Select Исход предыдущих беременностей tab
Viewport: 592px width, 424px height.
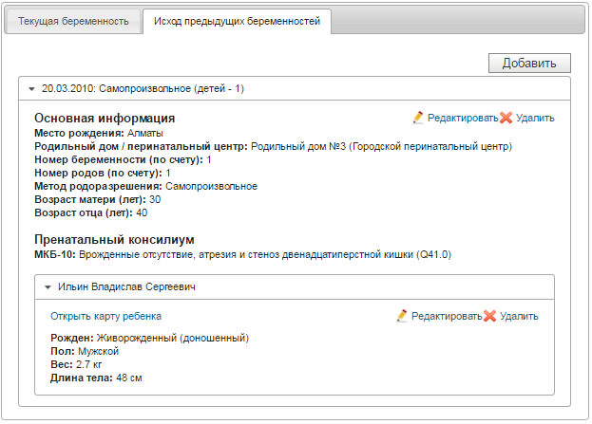tap(237, 21)
